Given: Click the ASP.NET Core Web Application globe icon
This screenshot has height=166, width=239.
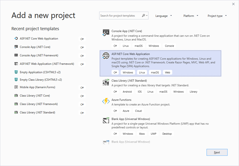Looking at the screenshot, I should tap(106, 56).
